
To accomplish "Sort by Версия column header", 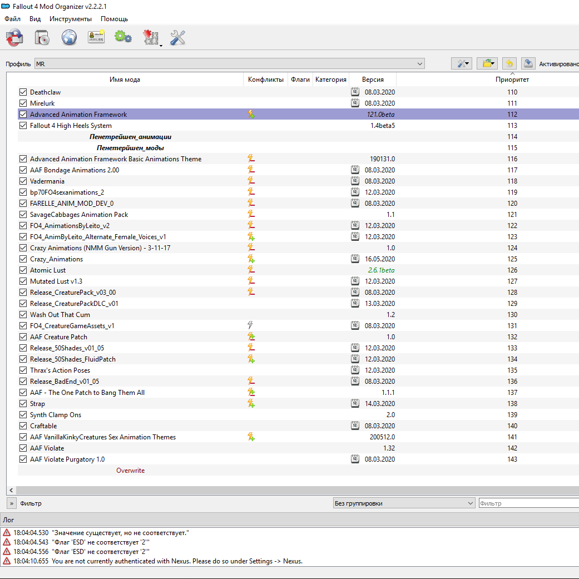I will pos(373,80).
